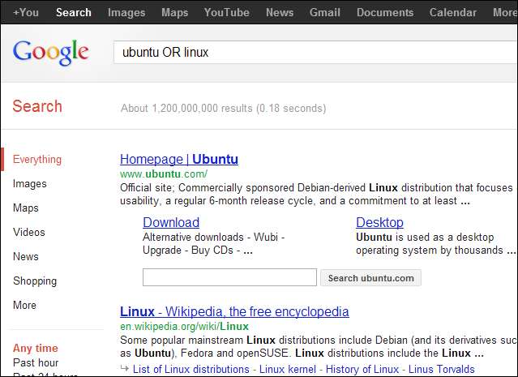Open the Desktop sitelink
Viewport: 518px width, 377px height.
pos(379,222)
